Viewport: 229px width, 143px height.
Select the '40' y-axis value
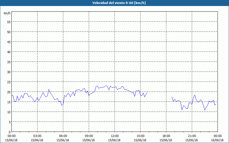(9, 52)
